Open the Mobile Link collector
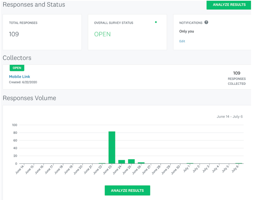Viewport: 262px width, 200px height. click(x=19, y=77)
